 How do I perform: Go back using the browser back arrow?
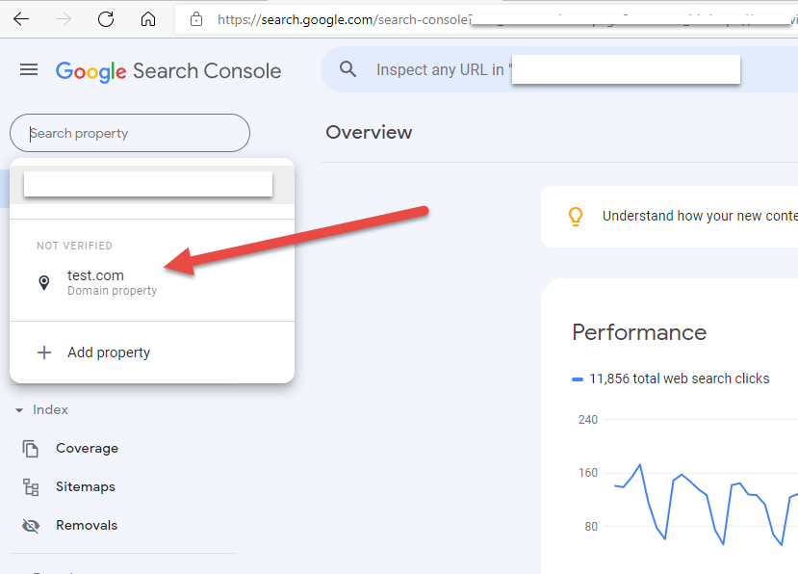[21, 19]
